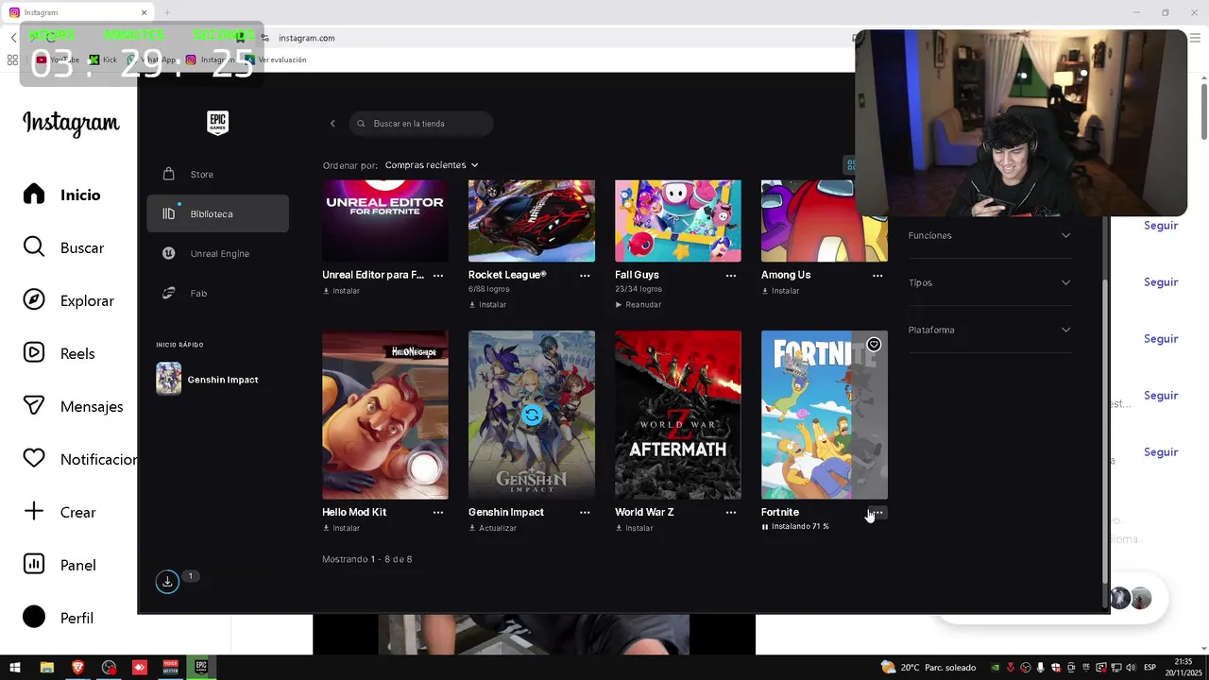Open more options for Unreal Editor para Fortnite
This screenshot has height=680, width=1209.
coord(438,275)
